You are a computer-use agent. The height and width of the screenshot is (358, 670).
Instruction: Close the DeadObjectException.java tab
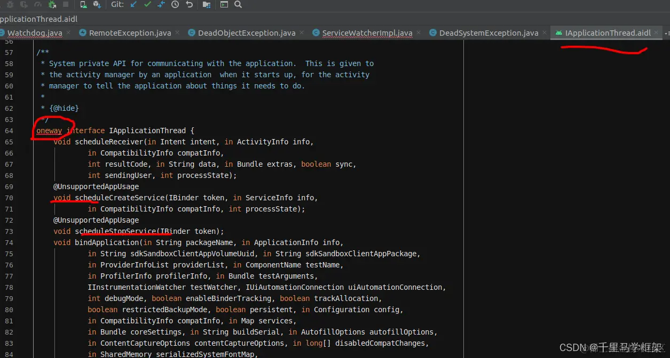[302, 32]
